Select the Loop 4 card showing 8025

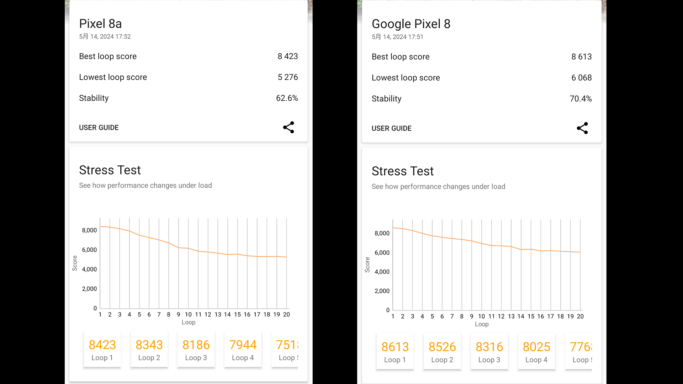(x=536, y=352)
